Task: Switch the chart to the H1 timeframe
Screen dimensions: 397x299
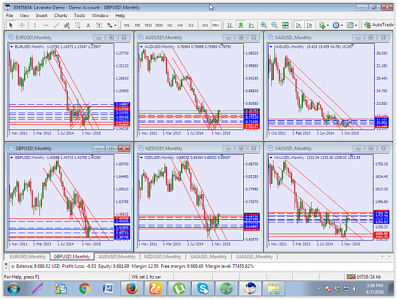Action: (170, 25)
